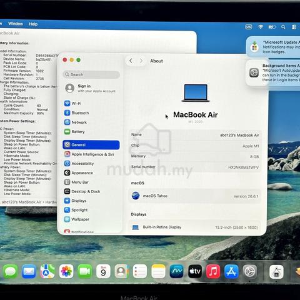Select the Battery sidebar item
The height and width of the screenshot is (300, 300).
click(x=74, y=132)
